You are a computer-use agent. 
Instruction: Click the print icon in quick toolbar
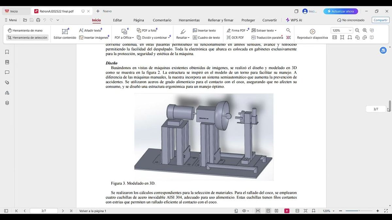(x=38, y=20)
